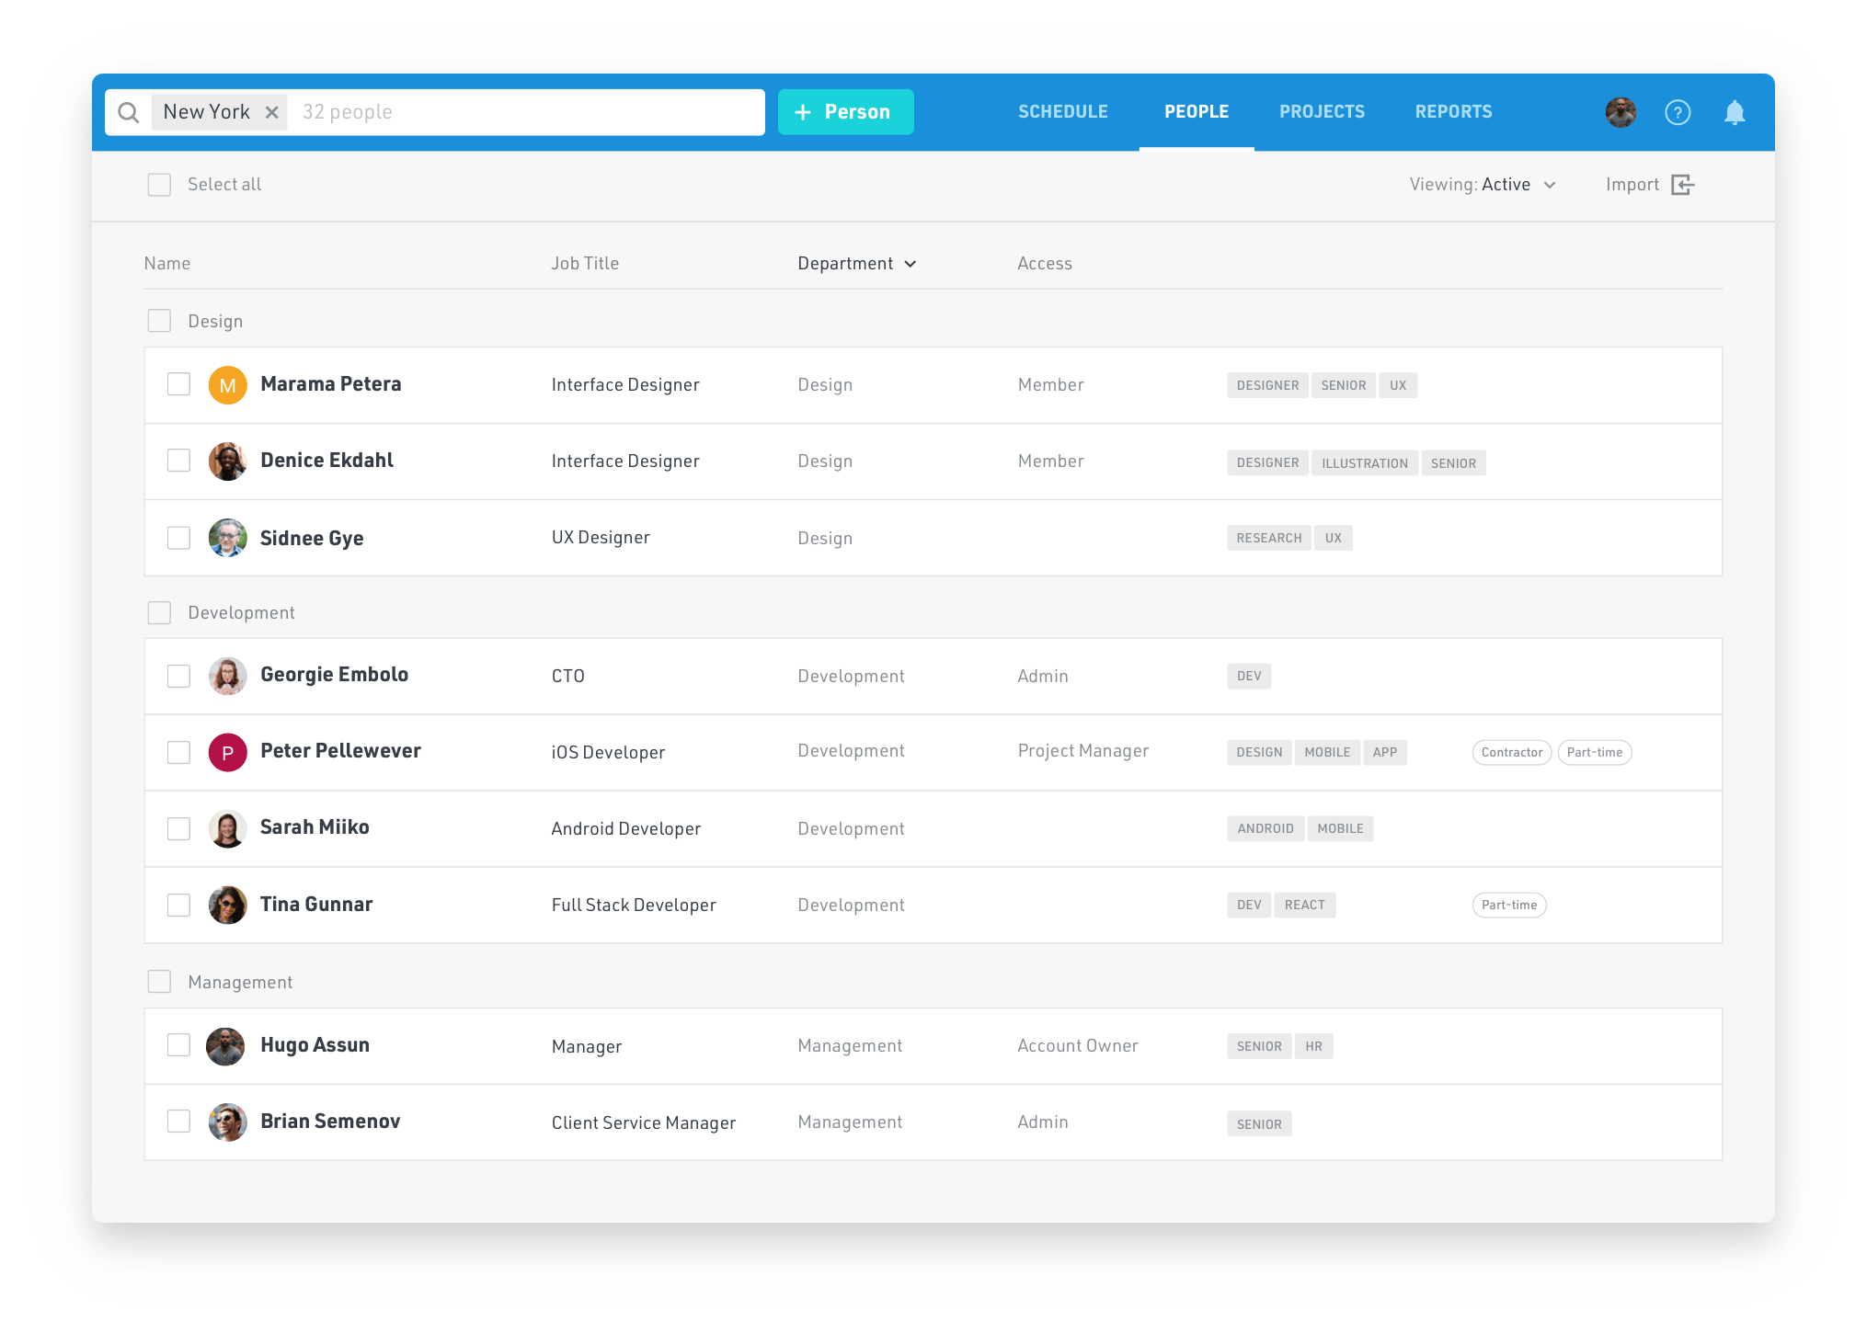1867x1333 pixels.
Task: Select the checkbox next to Hugo Assun
Action: pos(178,1045)
